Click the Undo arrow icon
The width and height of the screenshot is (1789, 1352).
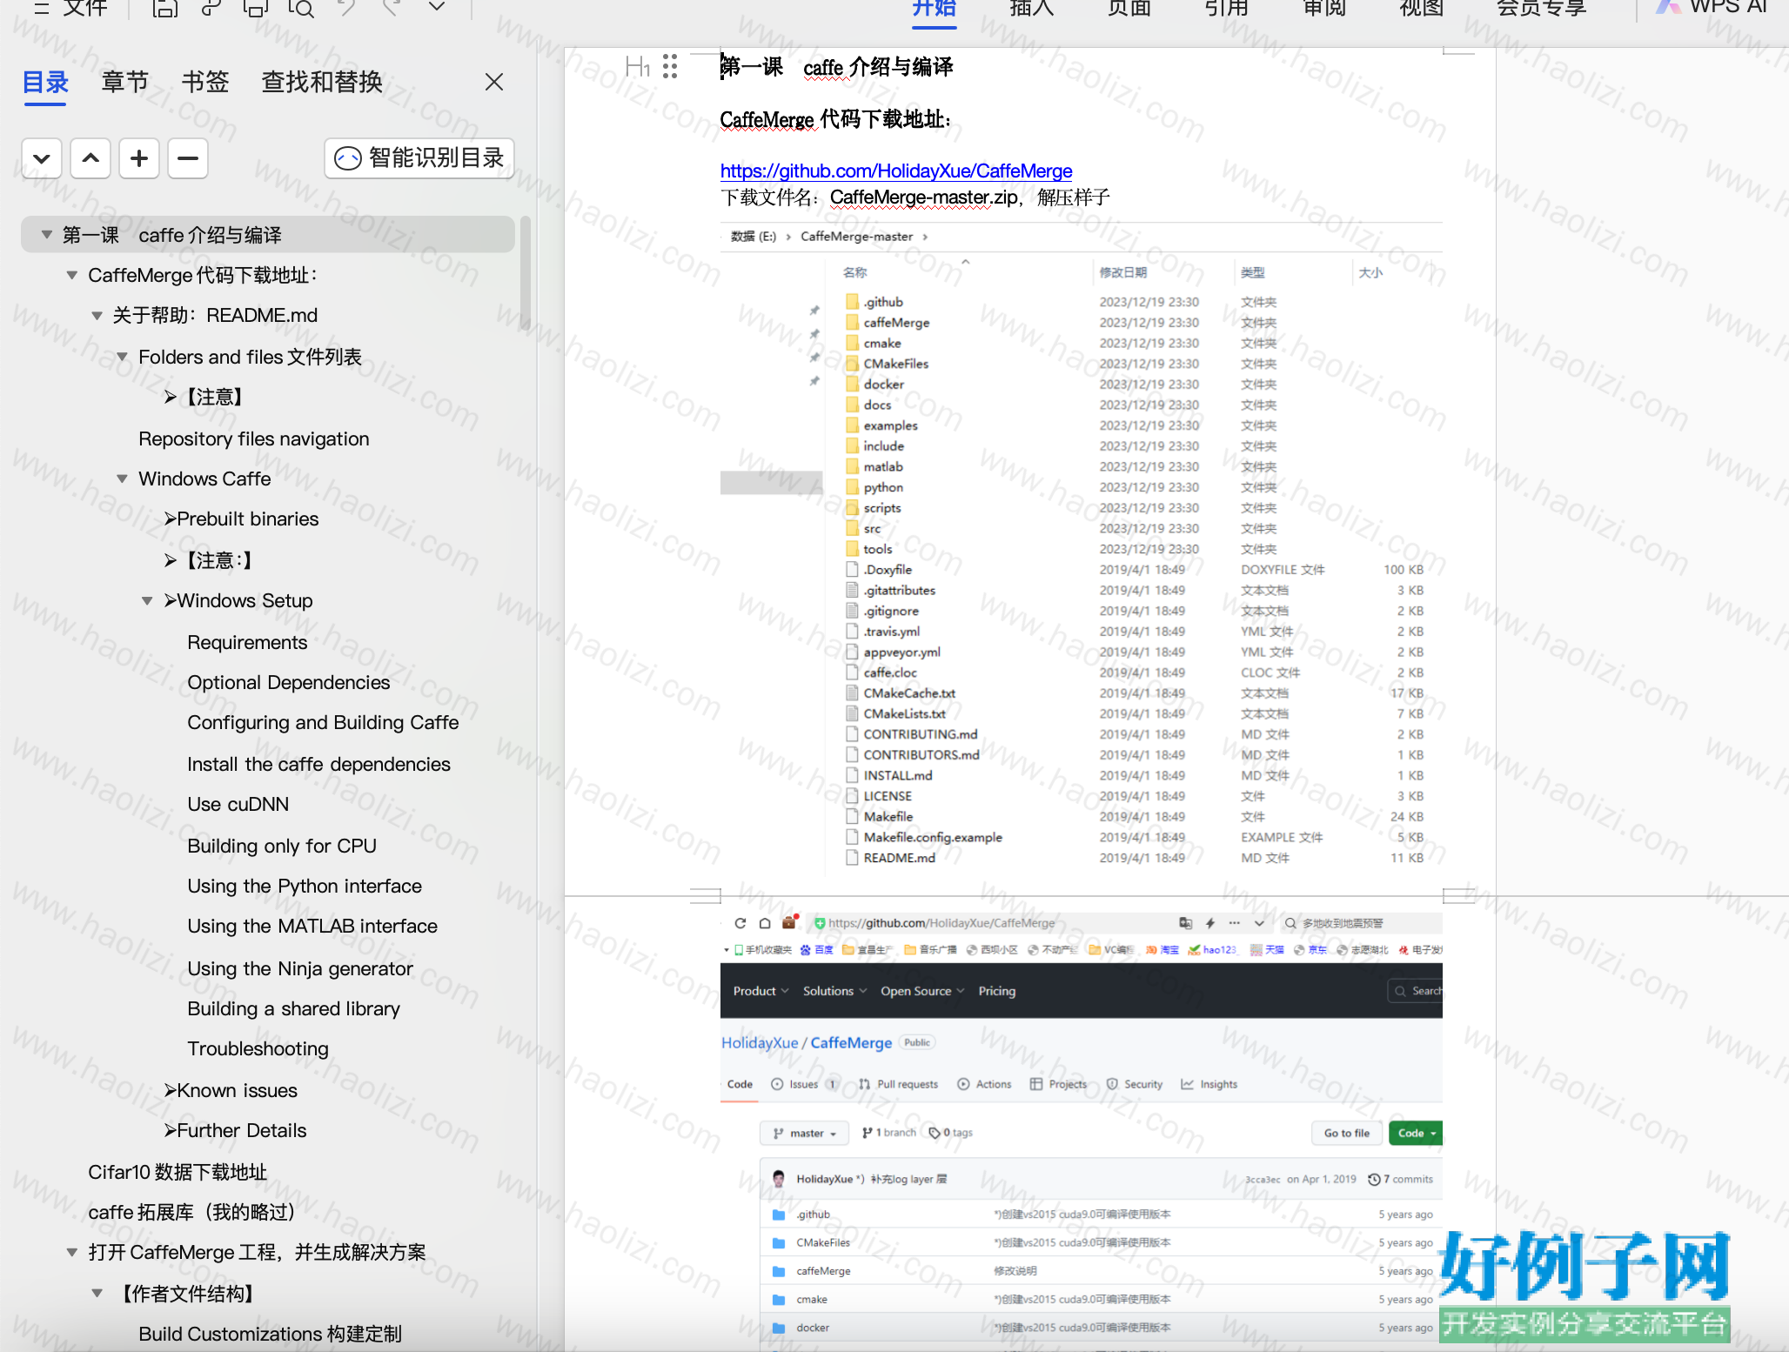tap(346, 8)
